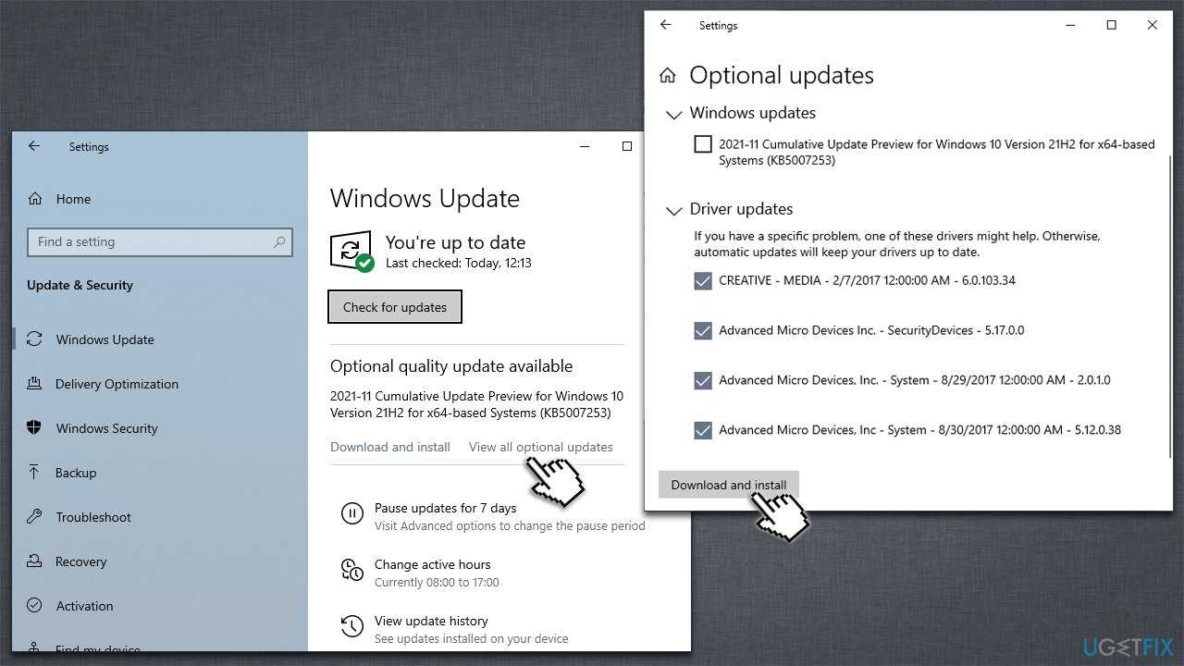Click the home icon next to Optional updates heading
This screenshot has width=1184, height=666.
click(667, 76)
